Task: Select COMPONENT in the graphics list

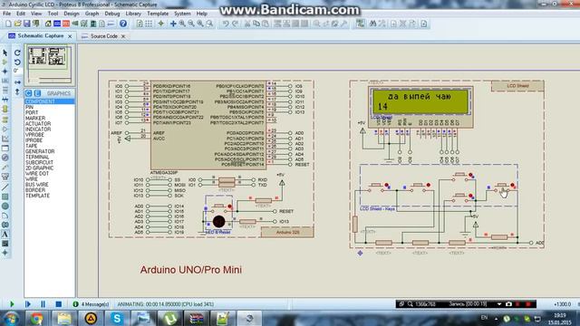Action: (49, 101)
